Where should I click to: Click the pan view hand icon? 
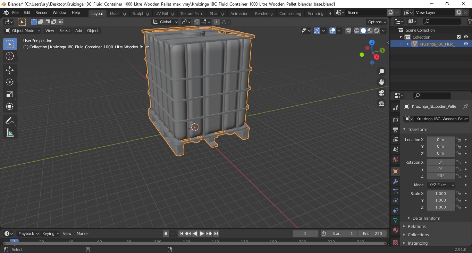381,82
